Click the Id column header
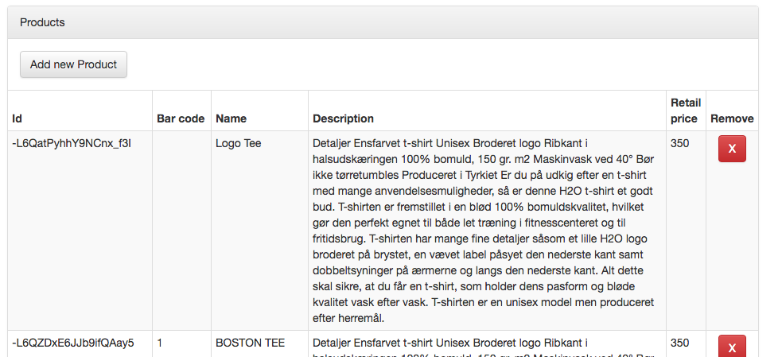This screenshot has height=357, width=782. 18,118
